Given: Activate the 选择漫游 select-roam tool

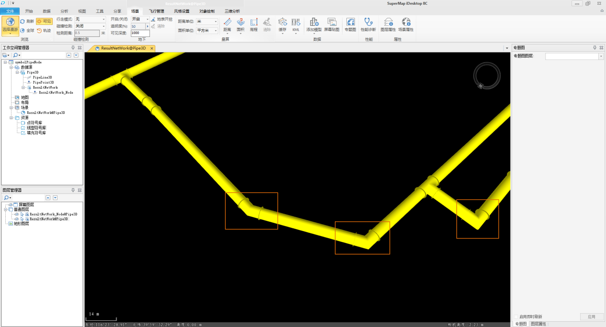Looking at the screenshot, I should (x=10, y=25).
